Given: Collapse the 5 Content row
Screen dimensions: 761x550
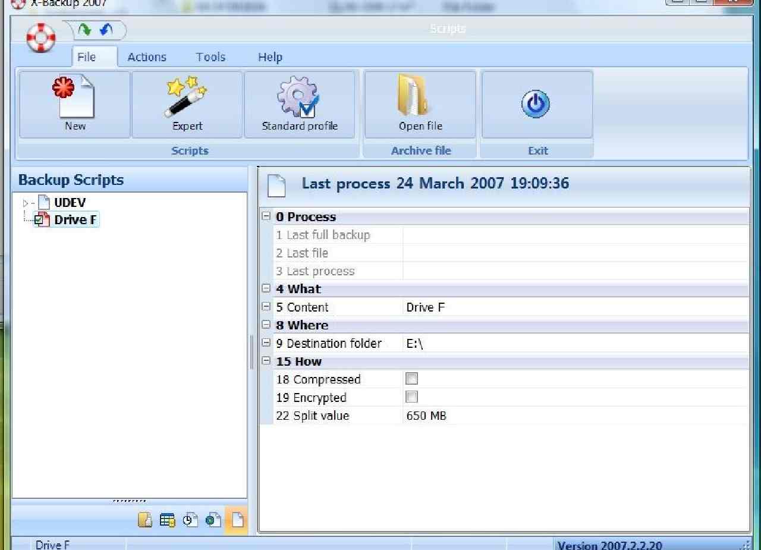Looking at the screenshot, I should click(266, 307).
